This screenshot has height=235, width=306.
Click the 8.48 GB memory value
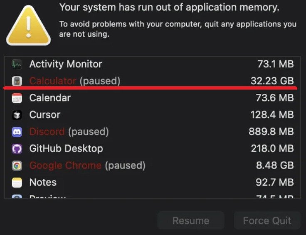pyautogui.click(x=275, y=165)
